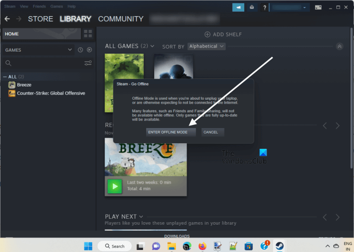Open DOWNLOADS at the bottom bar
This screenshot has height=252, width=354.
(x=177, y=236)
